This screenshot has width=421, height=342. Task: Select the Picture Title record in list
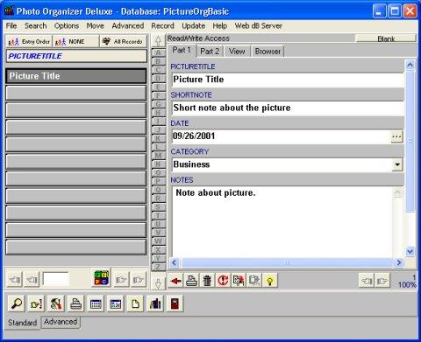[76, 76]
